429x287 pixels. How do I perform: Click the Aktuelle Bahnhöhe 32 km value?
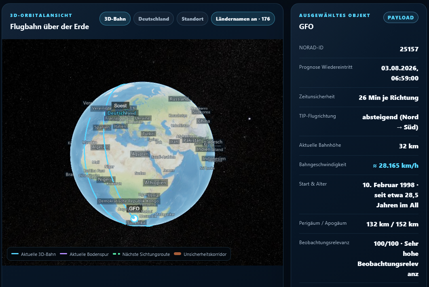pos(408,146)
